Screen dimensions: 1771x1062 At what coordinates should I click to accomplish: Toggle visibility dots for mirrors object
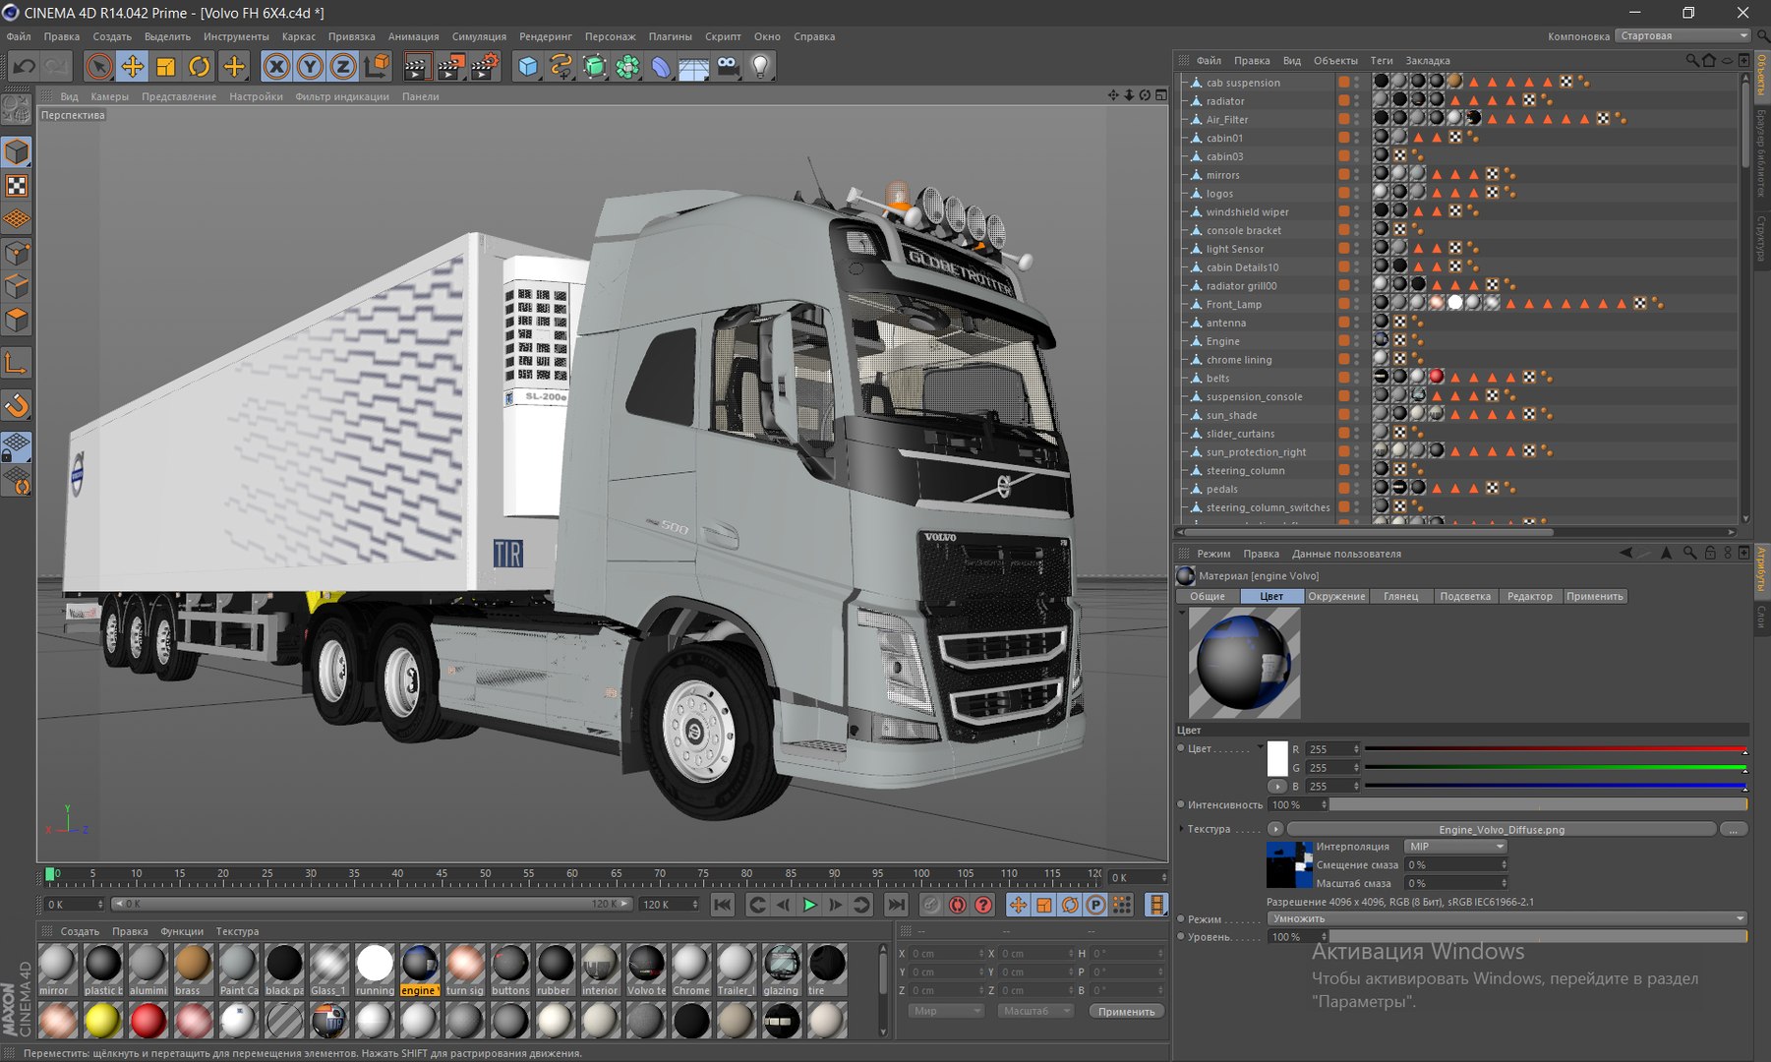[1356, 175]
